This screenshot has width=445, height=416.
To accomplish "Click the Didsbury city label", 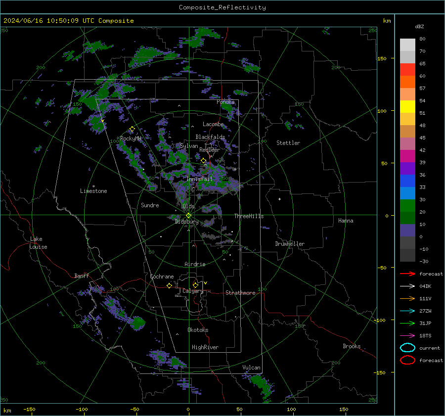I will [x=187, y=222].
